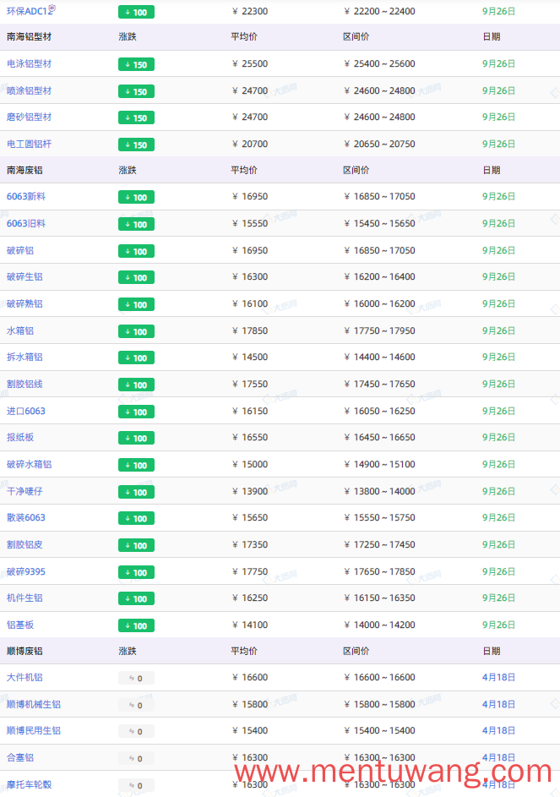This screenshot has width=560, height=797.
Task: Click the green ↓100 badge for 水箱铝
Action: 136,331
